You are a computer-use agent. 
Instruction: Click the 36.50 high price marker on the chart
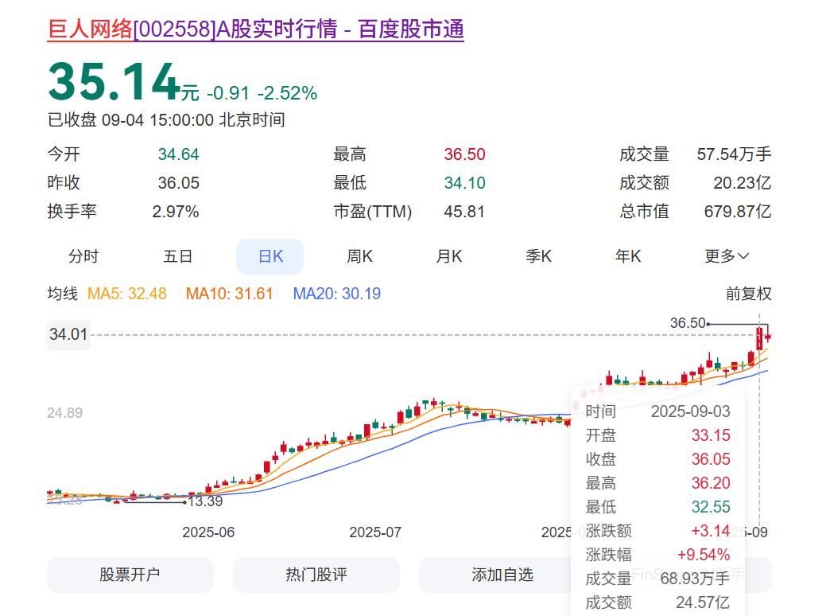click(x=688, y=323)
